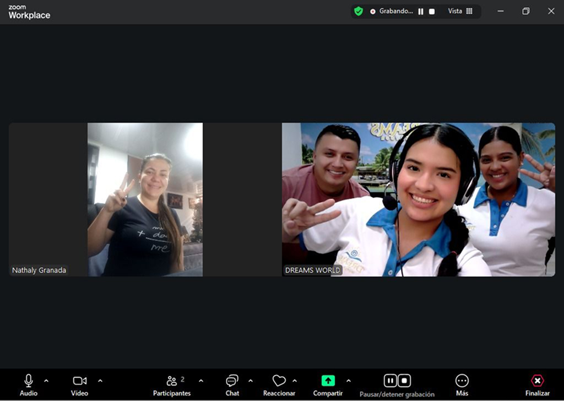
Task: Expand the Audio options arrow
Action: pyautogui.click(x=46, y=381)
